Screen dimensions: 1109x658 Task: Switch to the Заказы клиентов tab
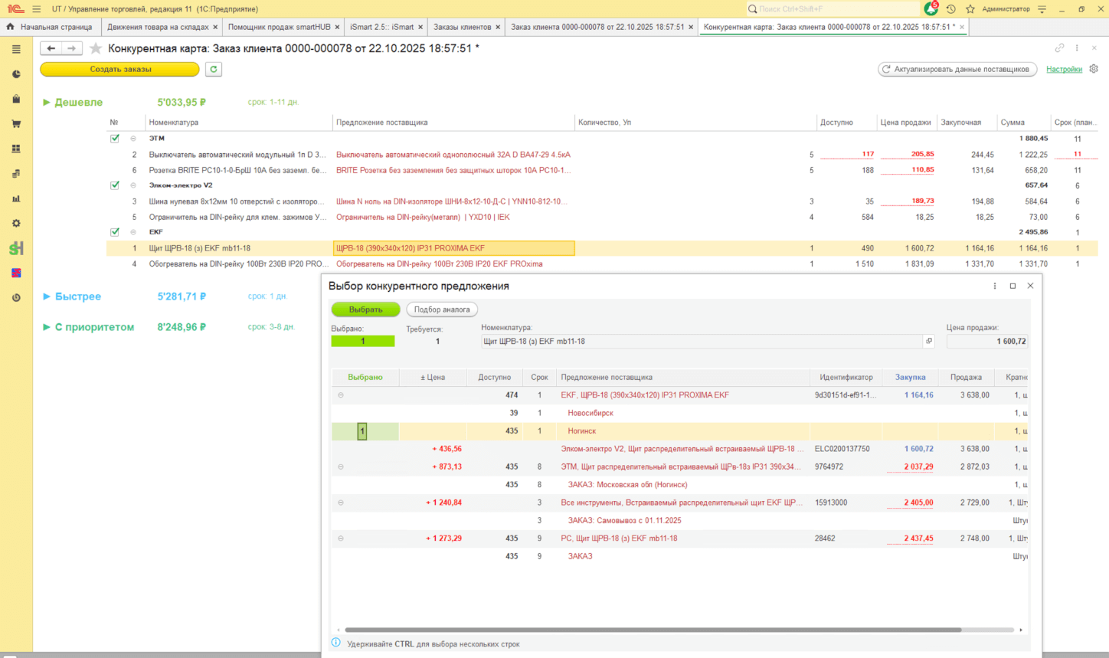(x=462, y=27)
